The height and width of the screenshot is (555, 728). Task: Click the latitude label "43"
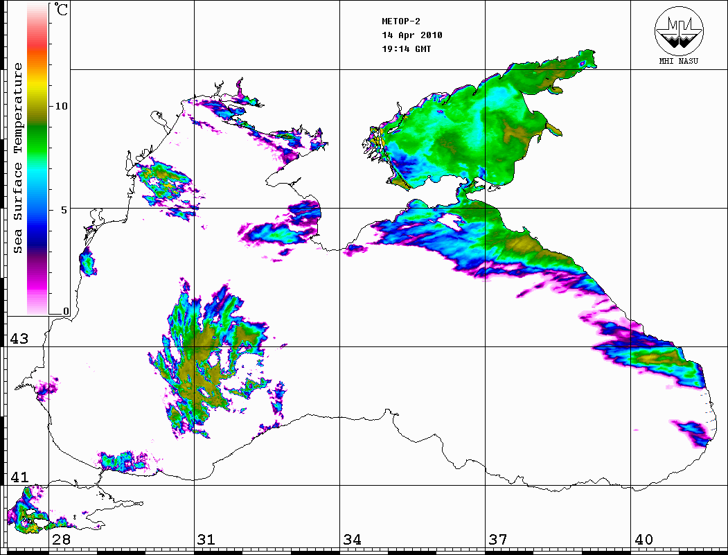tap(19, 339)
